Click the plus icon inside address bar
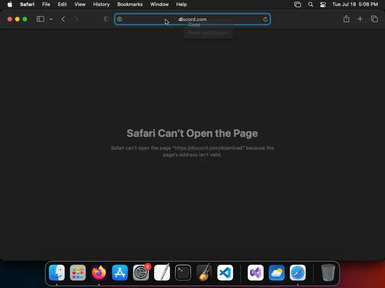Viewport: 385px width, 288px height. click(x=120, y=19)
